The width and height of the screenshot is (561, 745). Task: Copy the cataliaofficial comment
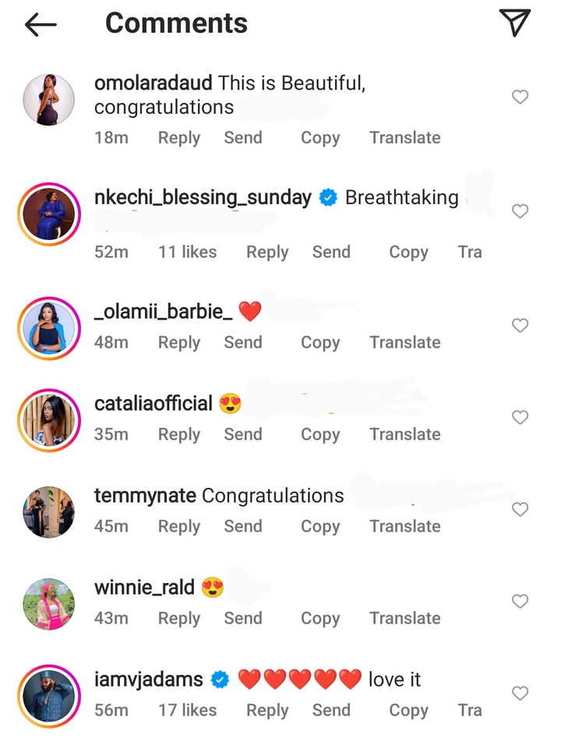tap(320, 434)
